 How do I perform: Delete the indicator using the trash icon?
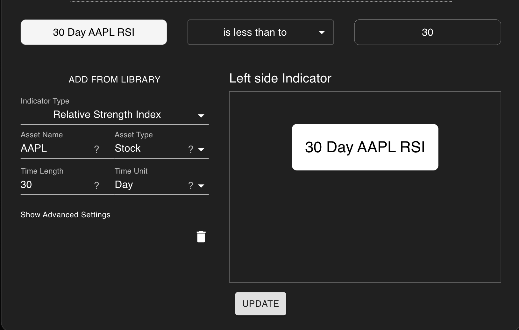201,237
